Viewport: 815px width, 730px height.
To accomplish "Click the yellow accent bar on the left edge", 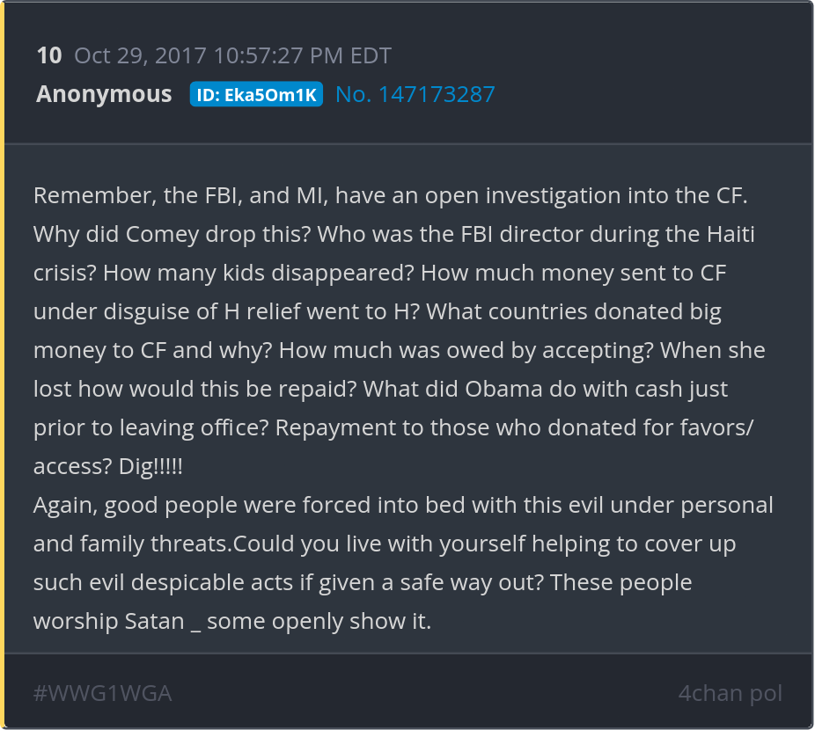I will (x=3, y=365).
